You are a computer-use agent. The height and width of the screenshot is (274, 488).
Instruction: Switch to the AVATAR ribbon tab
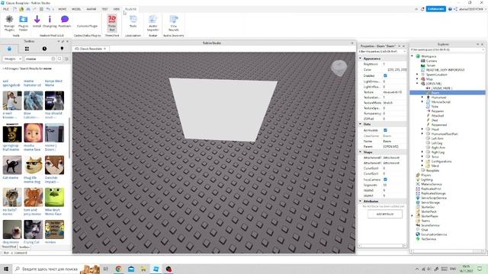click(91, 9)
